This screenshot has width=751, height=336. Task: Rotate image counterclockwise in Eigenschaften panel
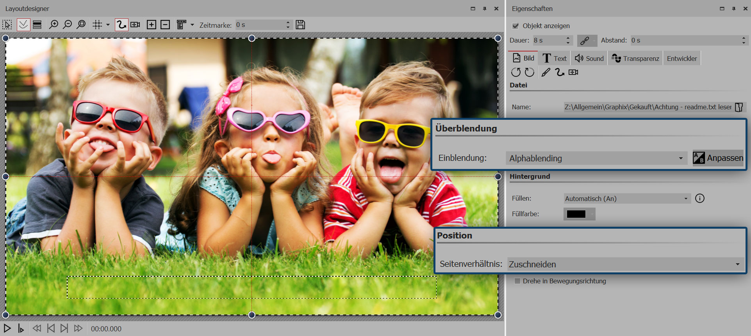tap(516, 72)
